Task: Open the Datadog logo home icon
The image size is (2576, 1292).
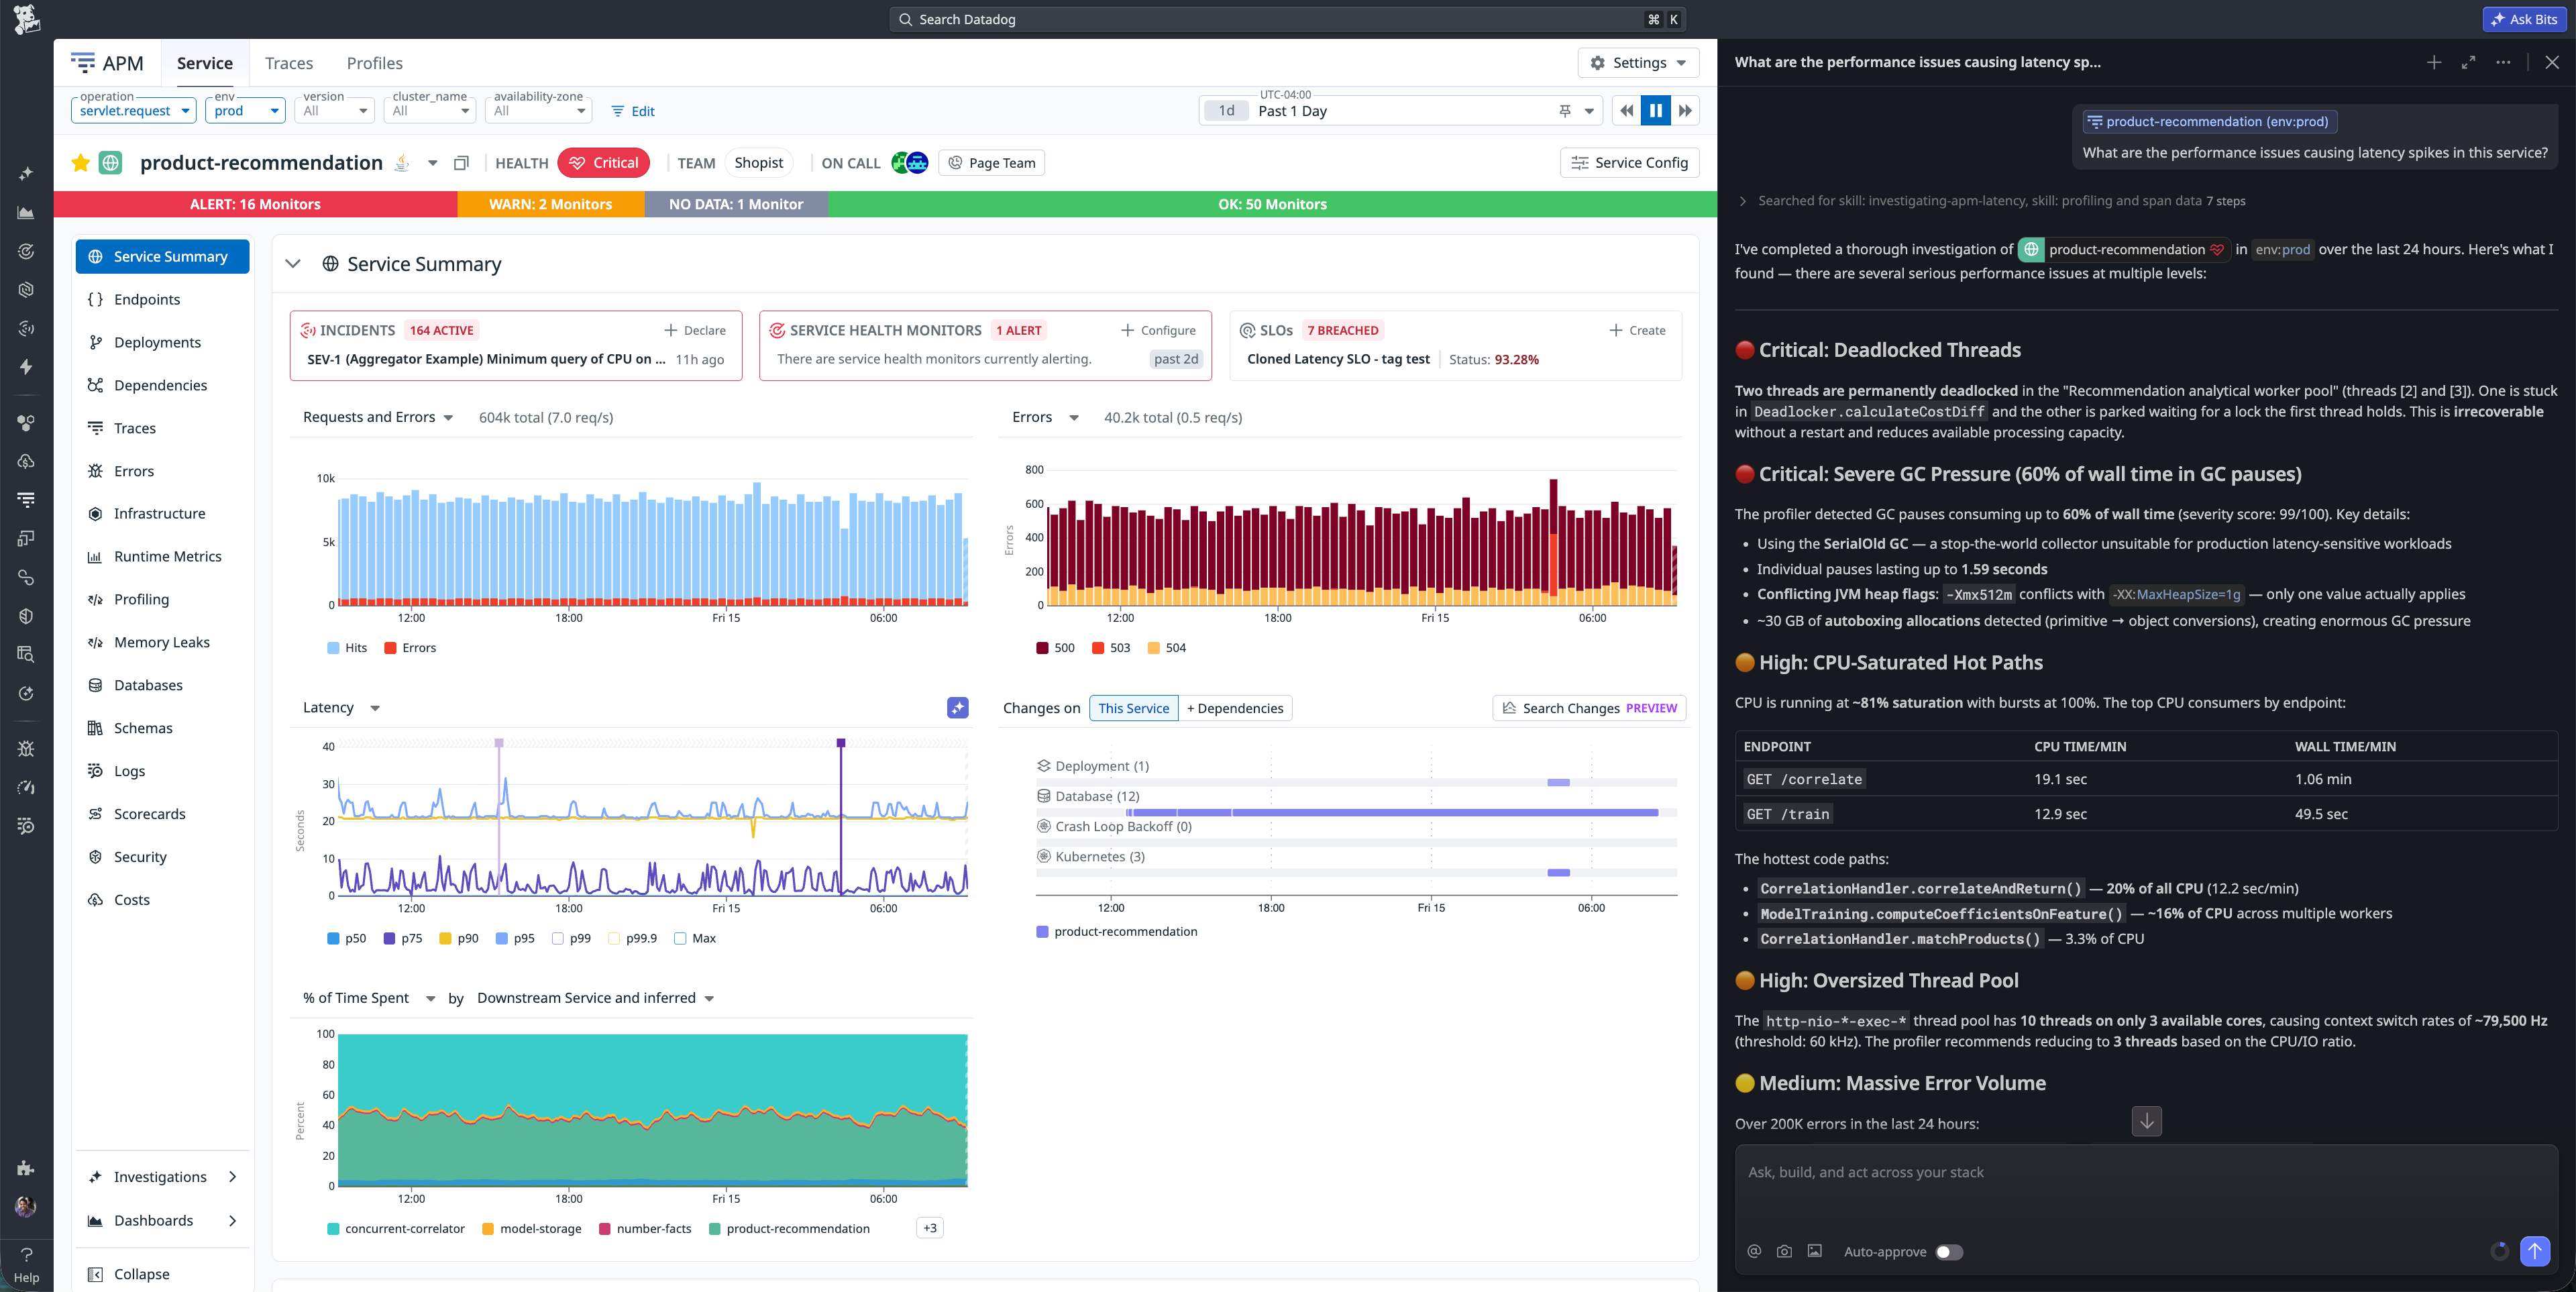Action: tap(26, 19)
